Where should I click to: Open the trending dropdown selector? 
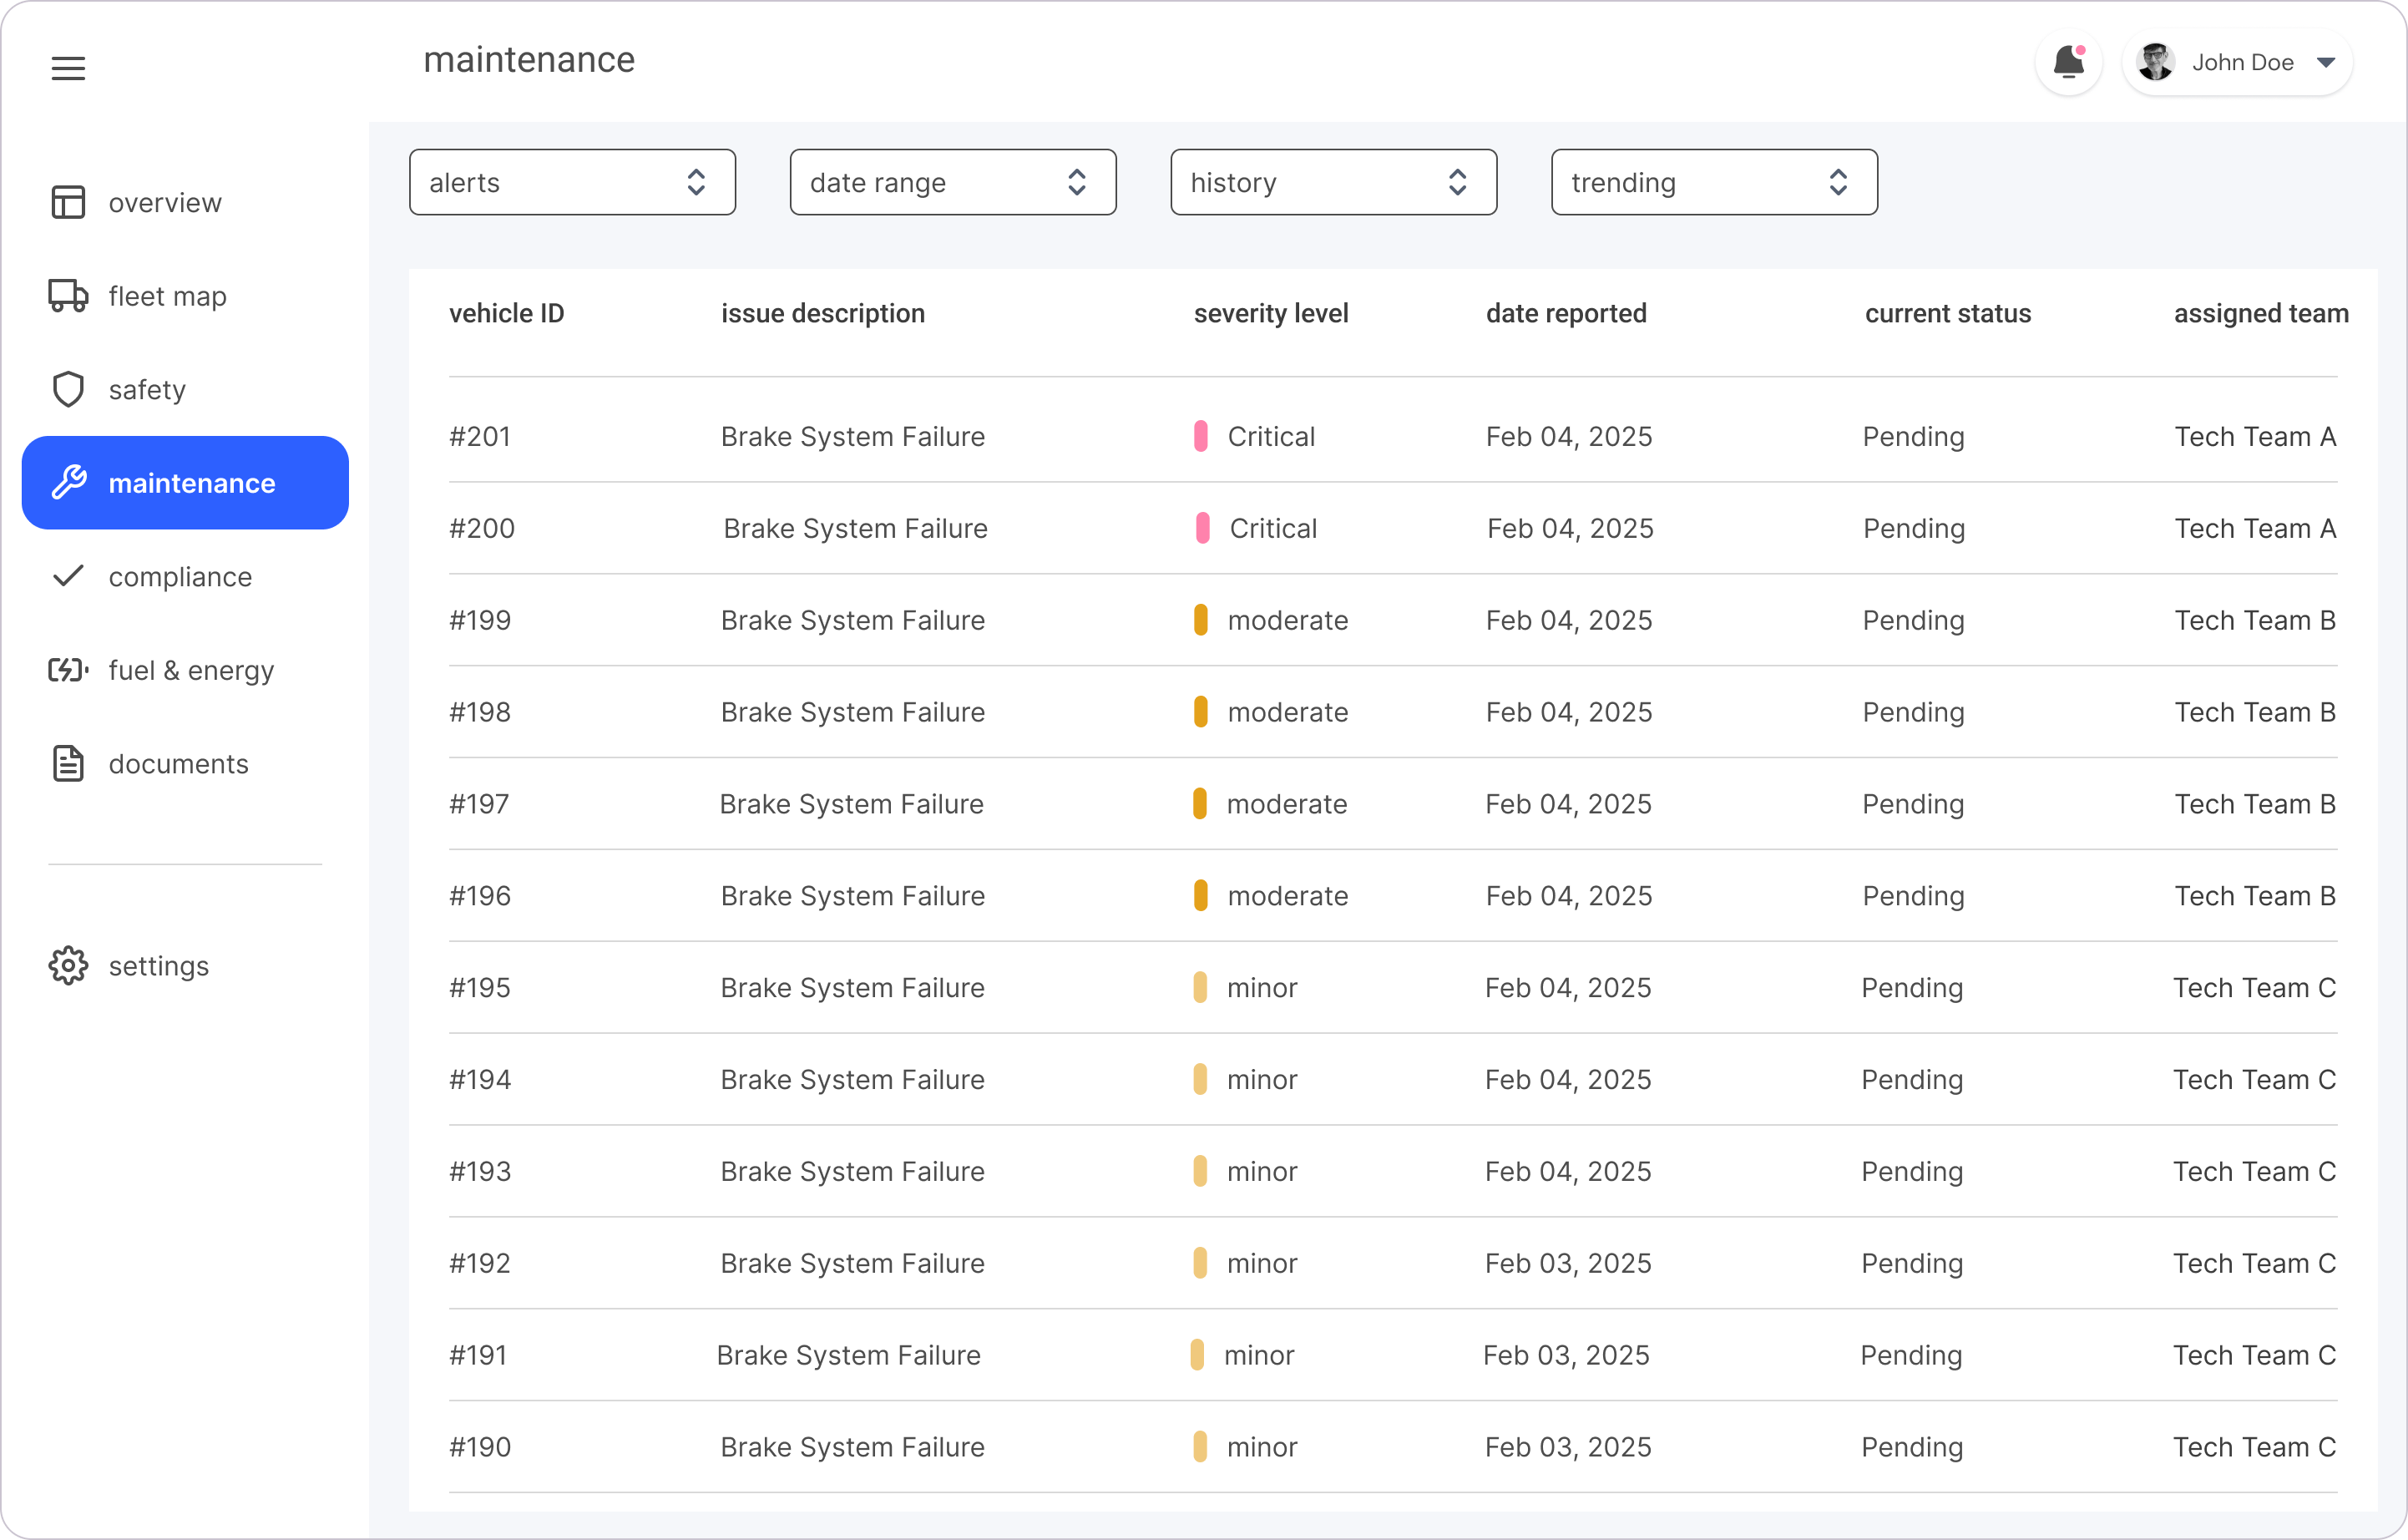click(x=1714, y=182)
